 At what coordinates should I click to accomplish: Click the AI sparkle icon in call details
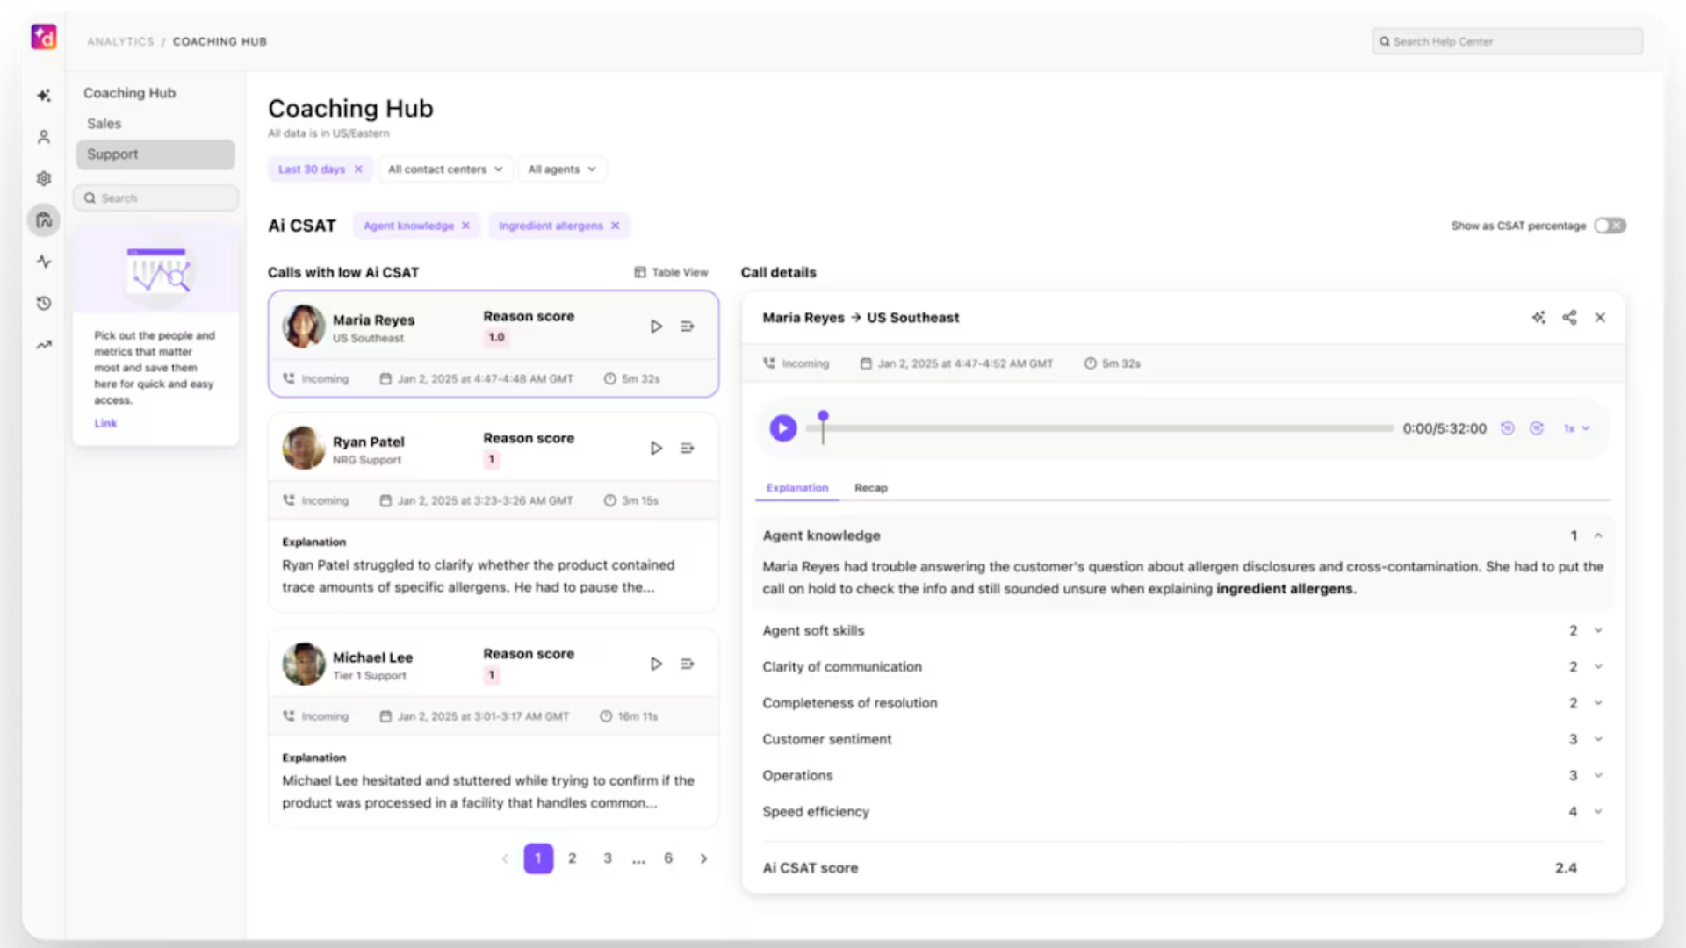[1538, 318]
